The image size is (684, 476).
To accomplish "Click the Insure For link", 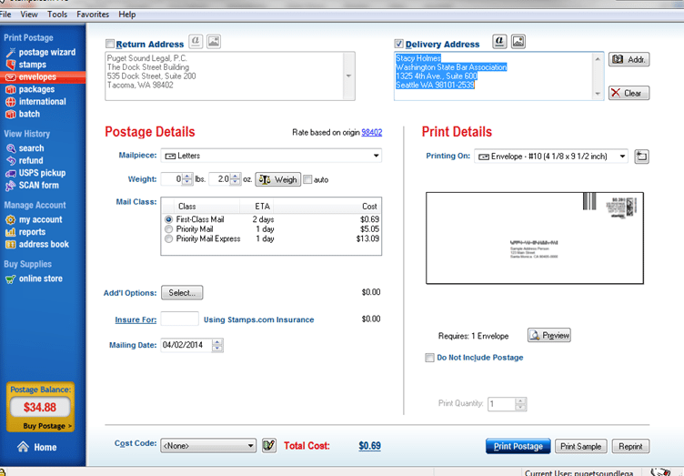I will coord(136,319).
